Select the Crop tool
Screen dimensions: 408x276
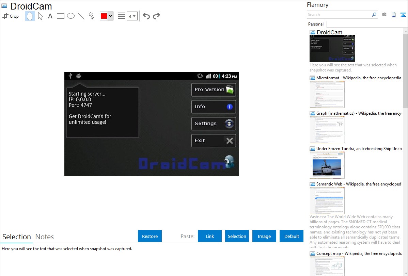(11, 16)
